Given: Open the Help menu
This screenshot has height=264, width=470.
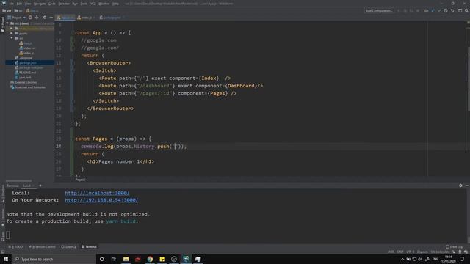Looking at the screenshot, I should (115, 4).
